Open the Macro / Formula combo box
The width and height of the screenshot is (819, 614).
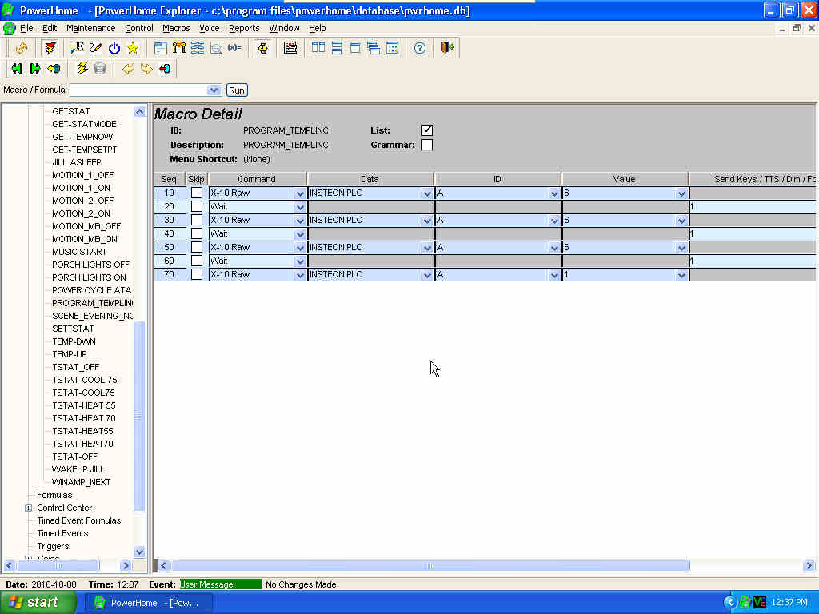point(213,90)
